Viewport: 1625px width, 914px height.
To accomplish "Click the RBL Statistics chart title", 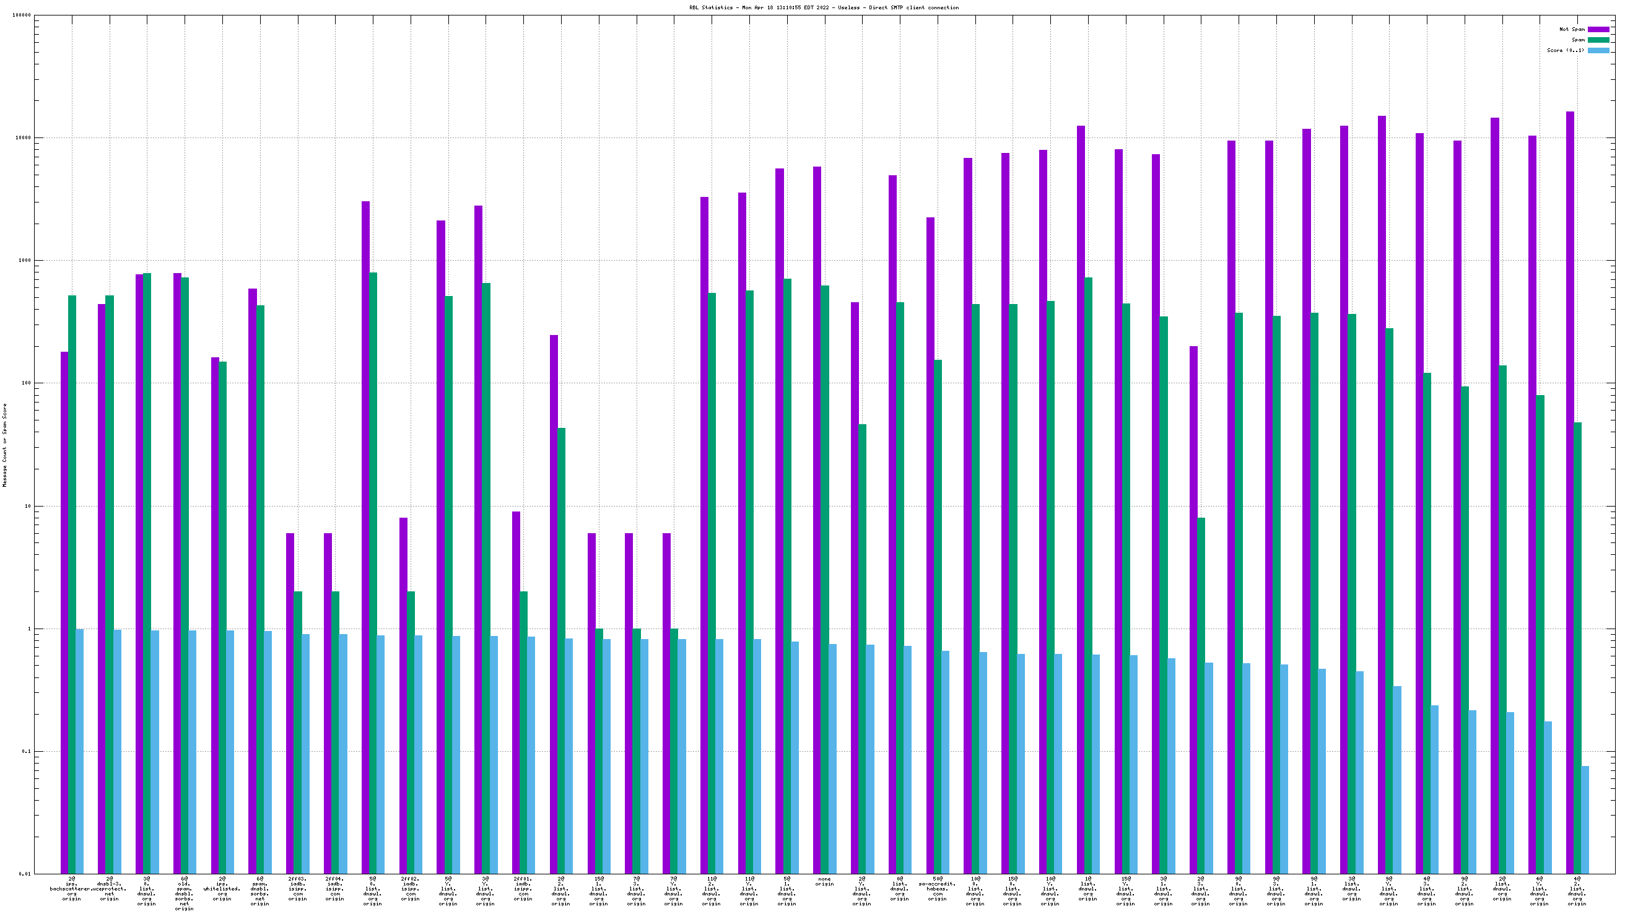I will (823, 7).
